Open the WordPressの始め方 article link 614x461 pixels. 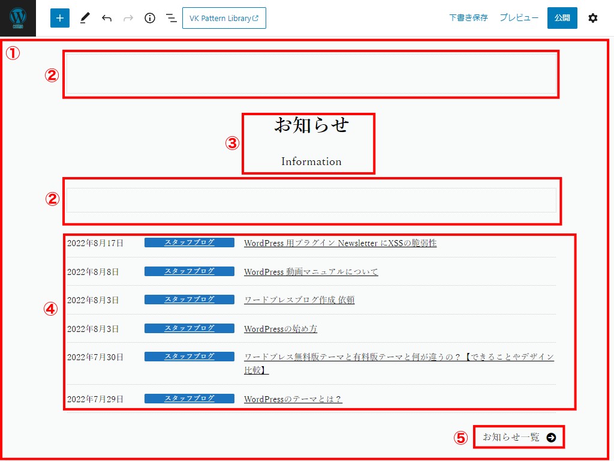tap(281, 329)
